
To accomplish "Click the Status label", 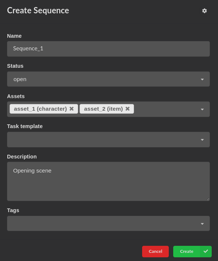I will pyautogui.click(x=15, y=66).
